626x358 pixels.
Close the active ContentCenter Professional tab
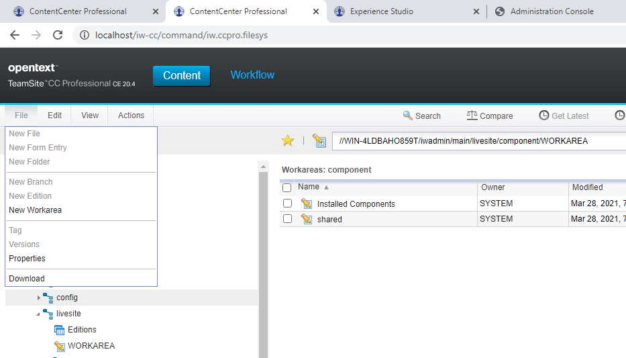(316, 11)
